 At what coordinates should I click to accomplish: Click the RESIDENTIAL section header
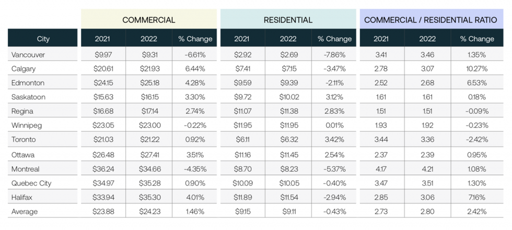tap(287, 20)
